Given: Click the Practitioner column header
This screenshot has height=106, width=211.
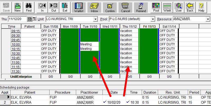Looking at the screenshot, I should click(89, 92).
